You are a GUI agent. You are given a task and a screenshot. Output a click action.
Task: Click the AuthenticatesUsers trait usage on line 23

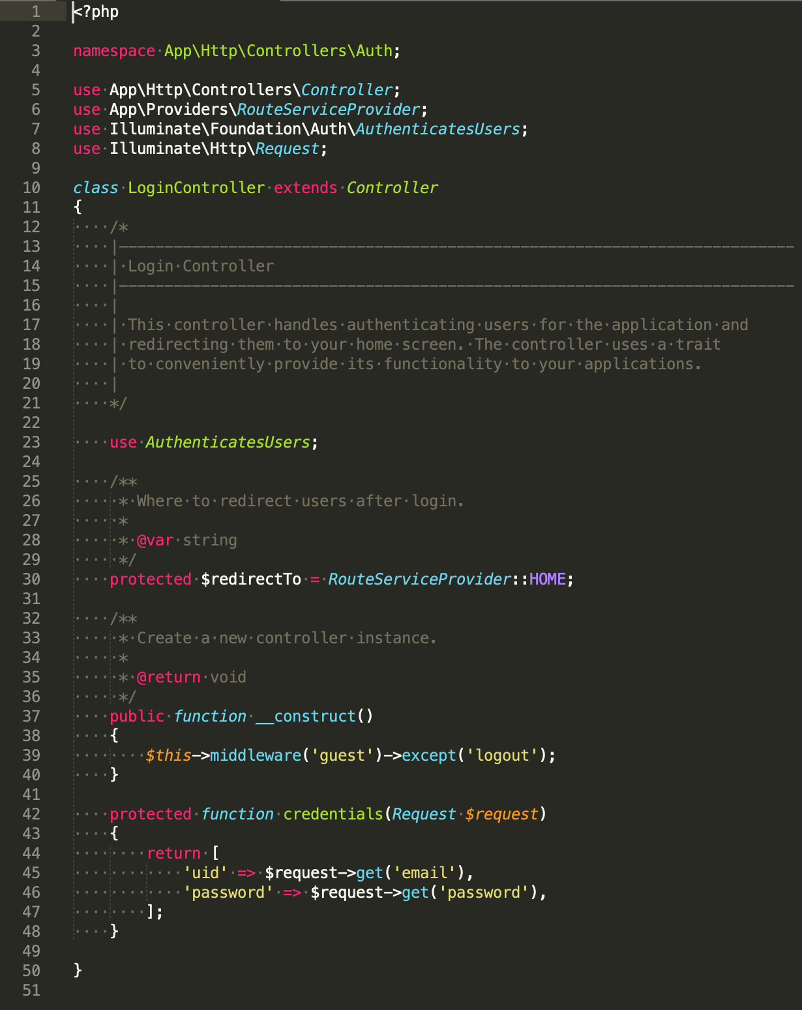tap(227, 442)
